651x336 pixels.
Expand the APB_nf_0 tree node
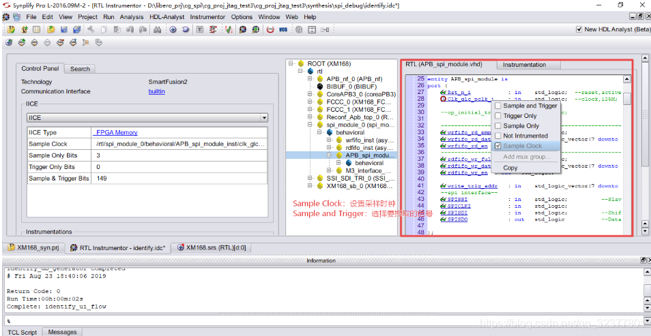[310, 79]
